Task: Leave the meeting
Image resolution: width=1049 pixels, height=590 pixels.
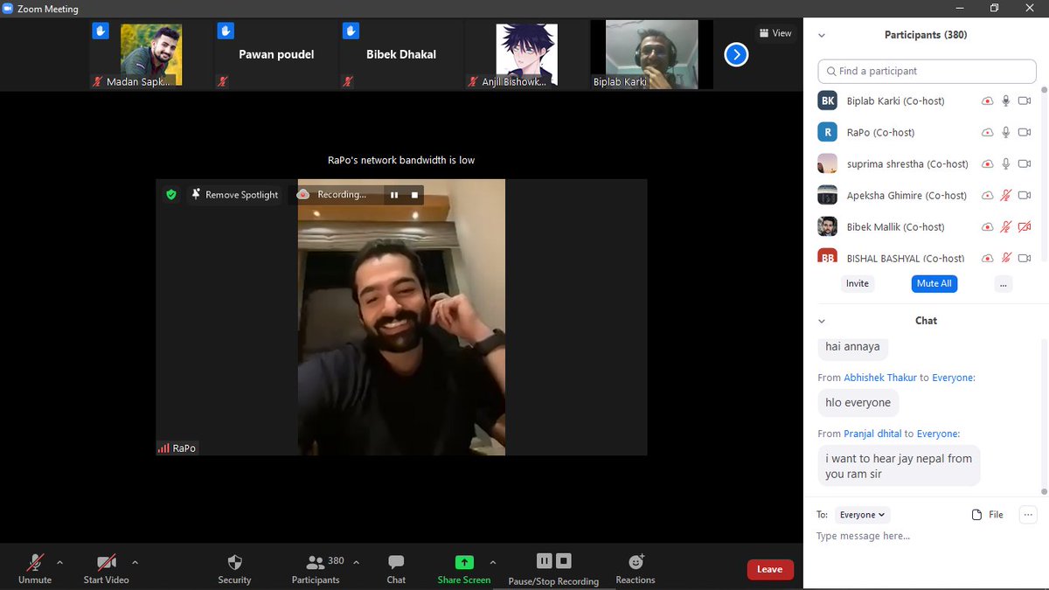Action: [769, 569]
